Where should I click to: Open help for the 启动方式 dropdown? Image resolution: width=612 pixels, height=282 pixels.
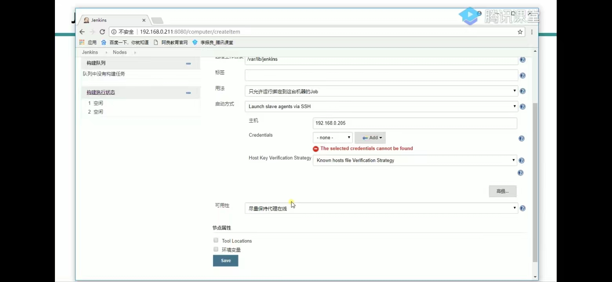[523, 107]
